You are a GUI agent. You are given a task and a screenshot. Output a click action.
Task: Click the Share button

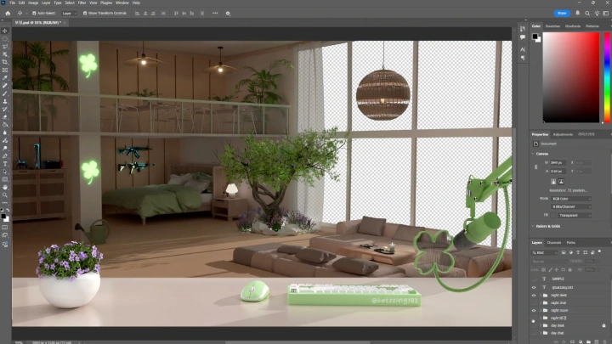pos(561,14)
